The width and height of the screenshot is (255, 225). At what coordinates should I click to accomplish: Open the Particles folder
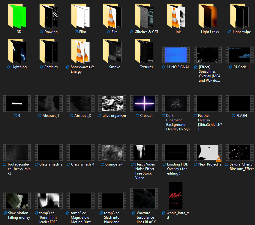tap(49, 51)
